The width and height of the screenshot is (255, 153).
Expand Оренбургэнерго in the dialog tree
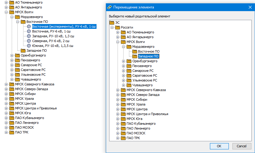[x=123, y=61]
